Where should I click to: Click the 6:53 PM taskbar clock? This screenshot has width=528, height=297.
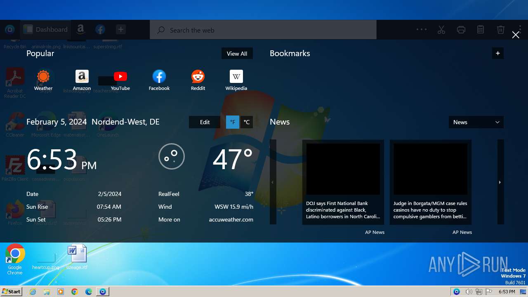pos(507,292)
